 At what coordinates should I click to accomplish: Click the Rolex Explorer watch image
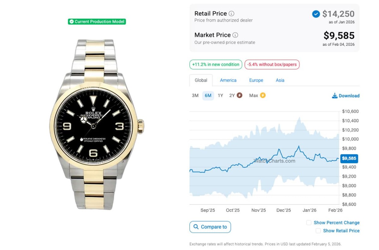97,125
